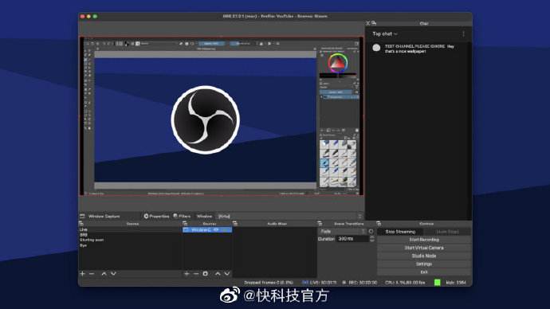Viewport: 550px width, 309px height.
Task: Click color wheel in captured Krita preview
Action: coord(338,63)
